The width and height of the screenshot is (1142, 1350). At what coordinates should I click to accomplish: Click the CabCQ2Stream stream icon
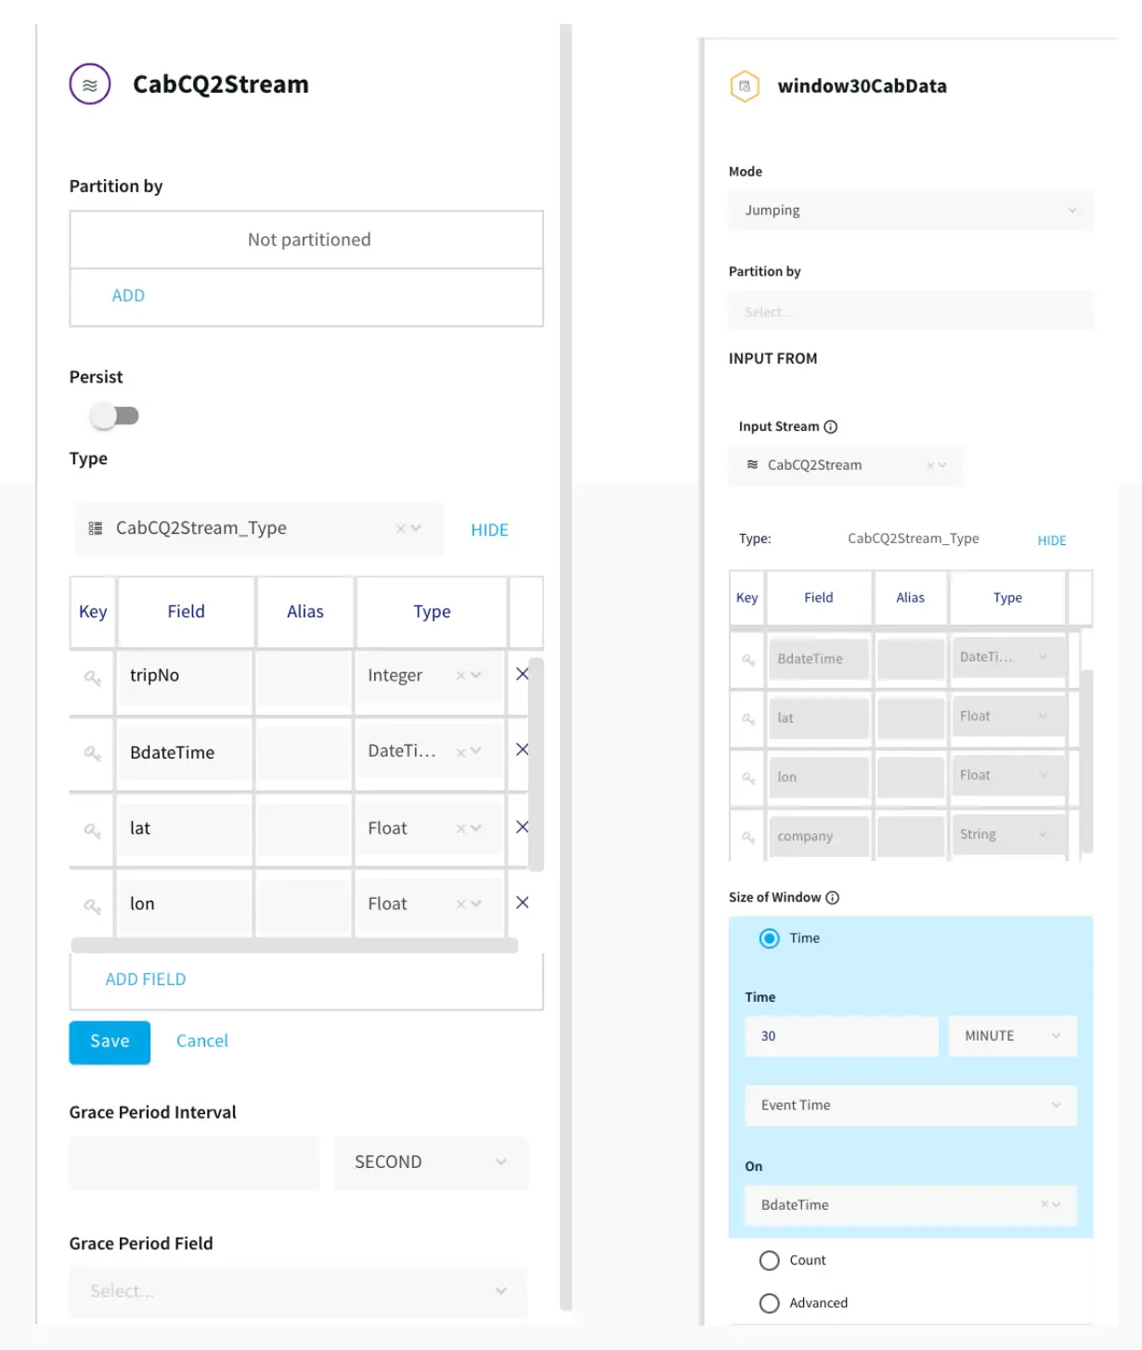coord(90,84)
